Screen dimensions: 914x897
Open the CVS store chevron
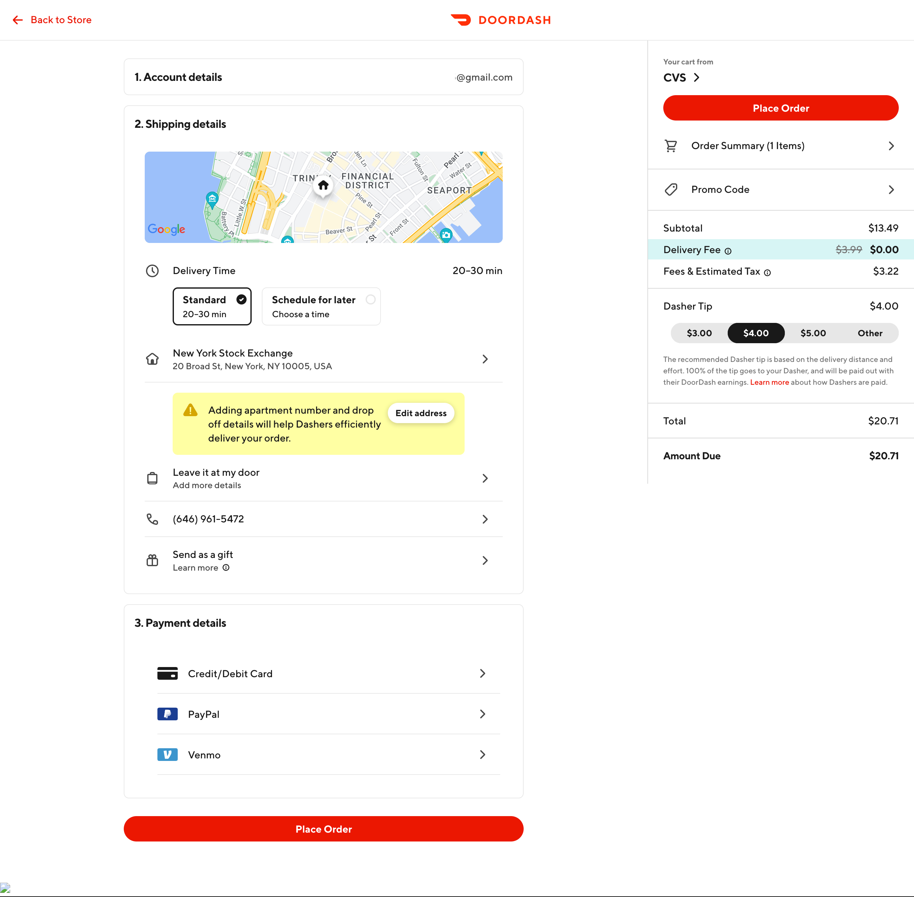coord(696,77)
